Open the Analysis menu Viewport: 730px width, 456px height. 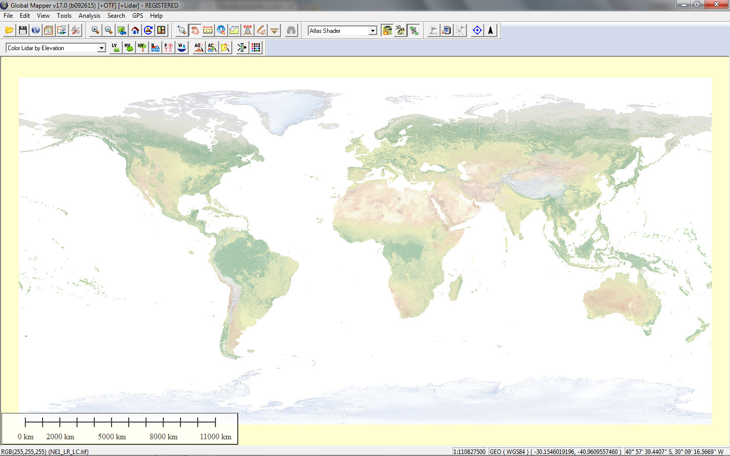click(89, 15)
